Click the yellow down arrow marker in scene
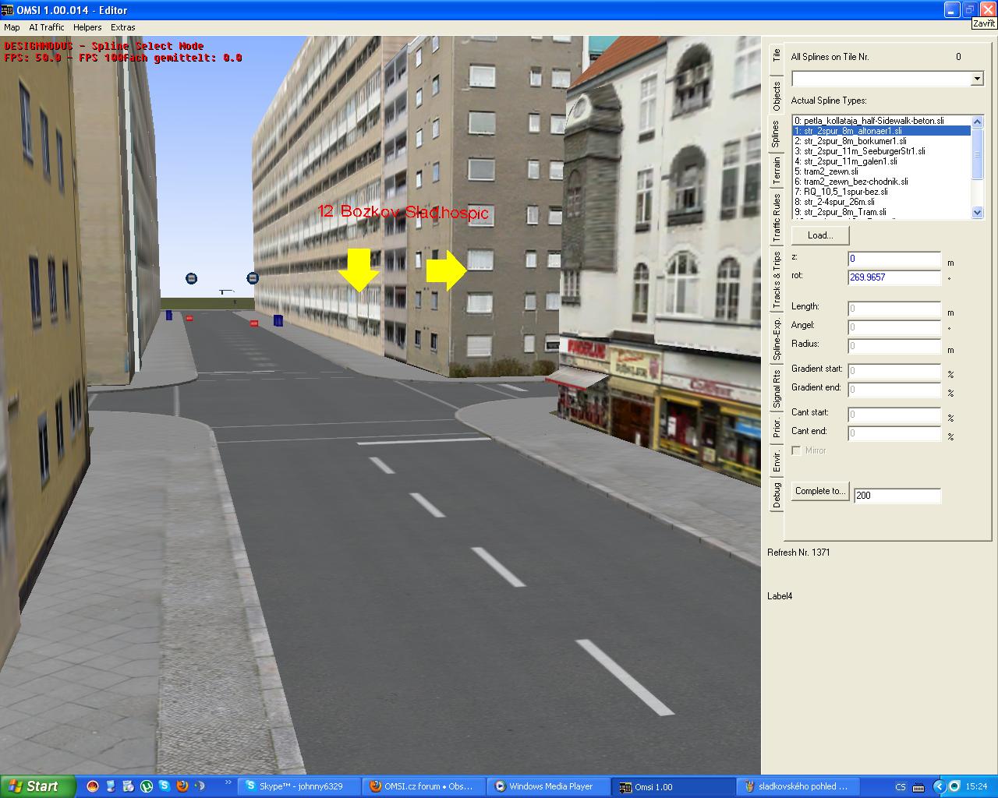Image resolution: width=998 pixels, height=798 pixels. point(358,270)
